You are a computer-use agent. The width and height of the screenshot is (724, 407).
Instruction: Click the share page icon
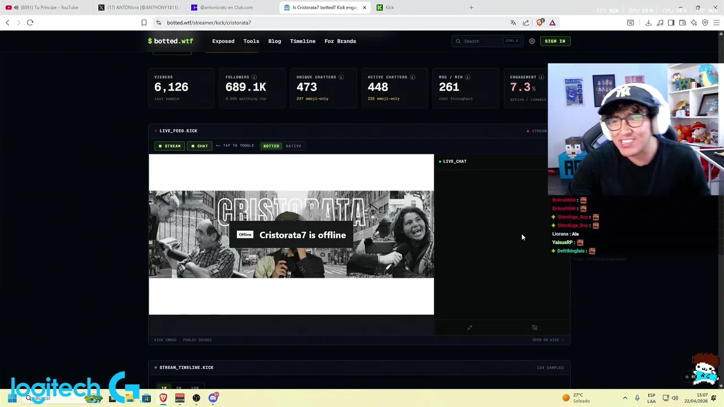[526, 23]
